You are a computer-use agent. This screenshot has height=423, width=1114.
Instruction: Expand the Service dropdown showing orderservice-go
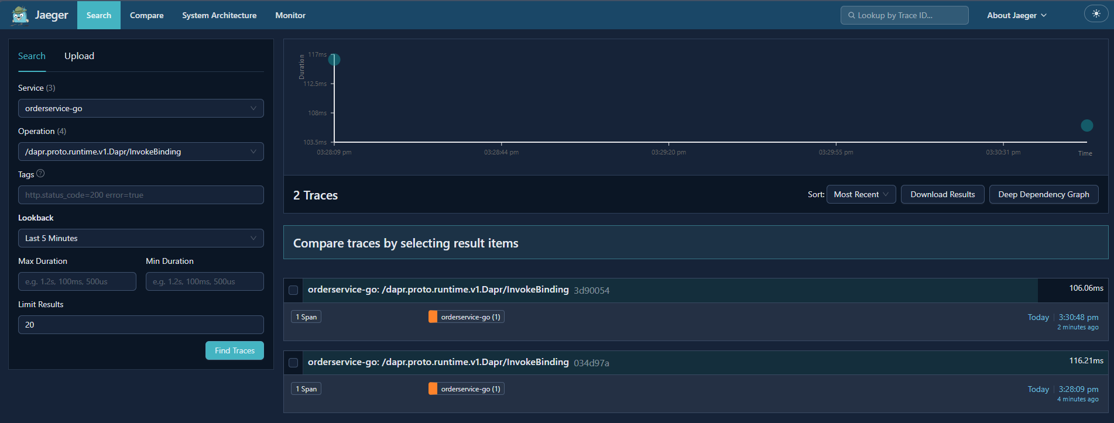(x=140, y=108)
